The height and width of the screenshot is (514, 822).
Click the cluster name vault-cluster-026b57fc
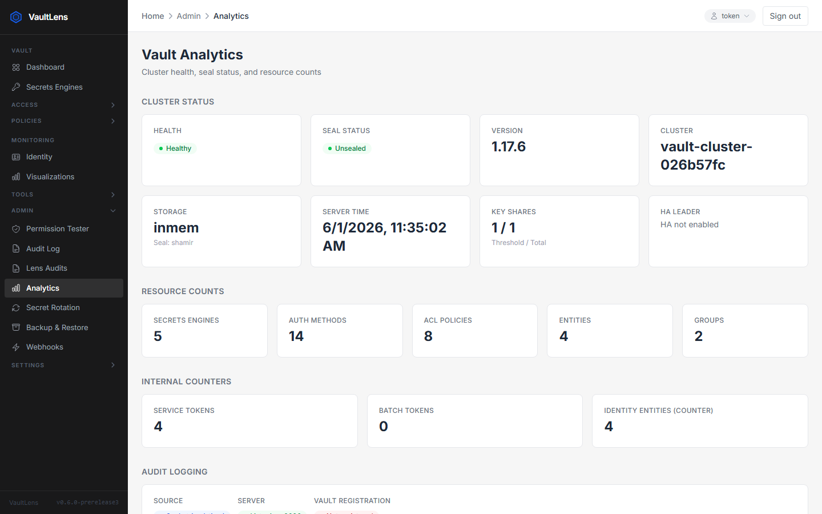pyautogui.click(x=706, y=156)
